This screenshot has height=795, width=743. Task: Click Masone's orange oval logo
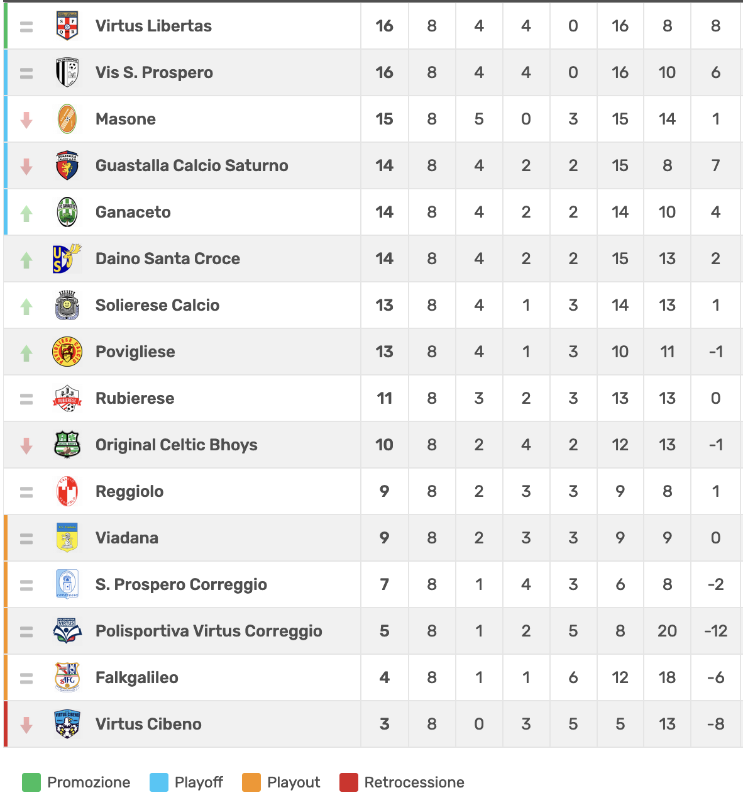click(67, 119)
